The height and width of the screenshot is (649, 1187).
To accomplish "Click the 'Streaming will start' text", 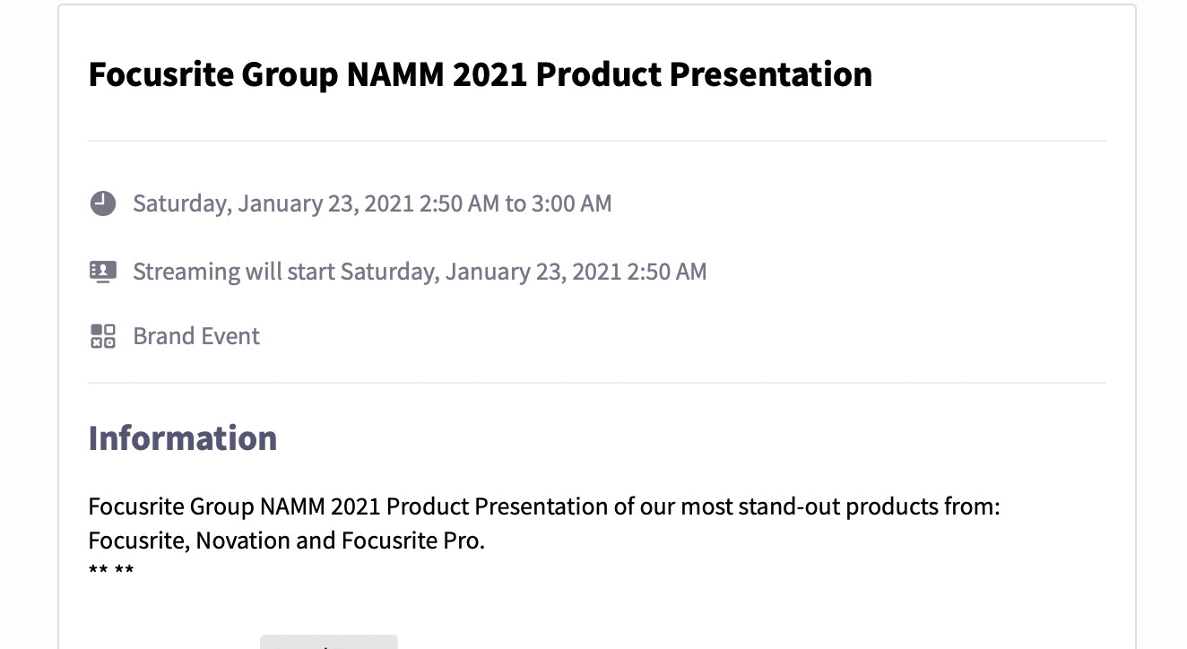I will pyautogui.click(x=235, y=271).
